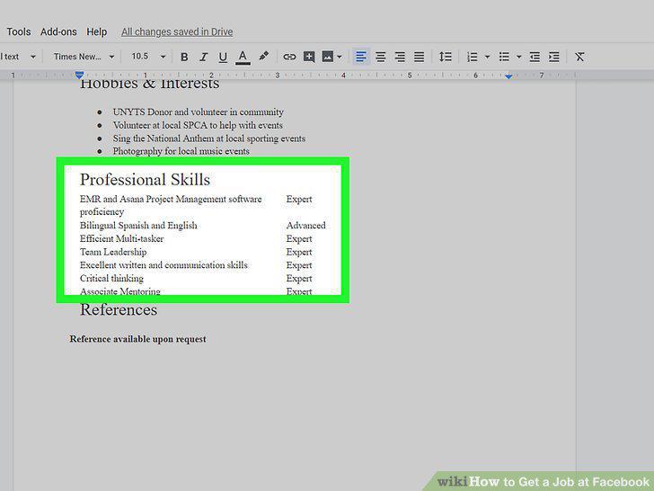This screenshot has height=491, width=654.
Task: Expand the Times New Roman font dropdown
Action: pyautogui.click(x=84, y=57)
